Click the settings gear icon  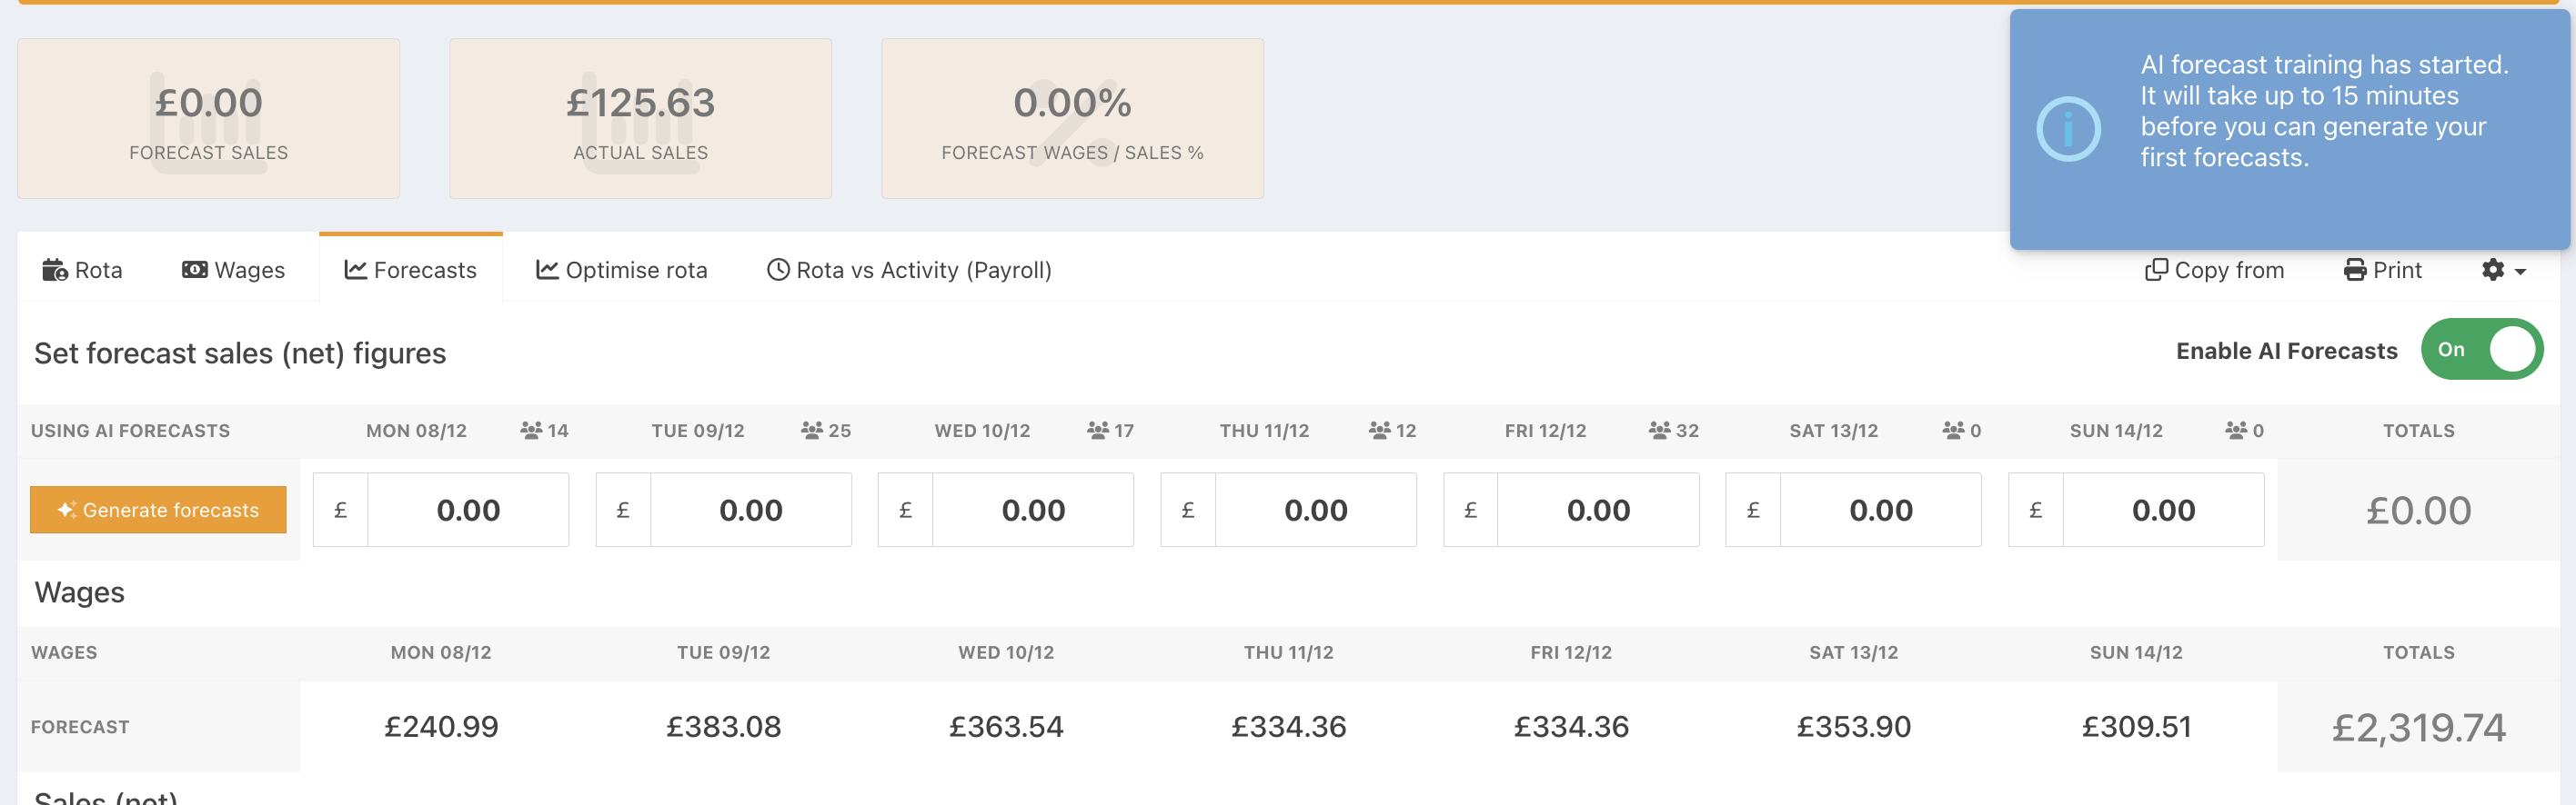(2493, 270)
